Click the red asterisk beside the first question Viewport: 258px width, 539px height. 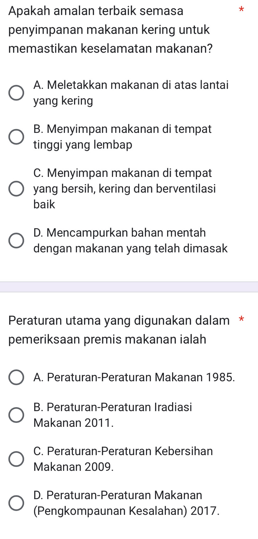tap(241, 10)
